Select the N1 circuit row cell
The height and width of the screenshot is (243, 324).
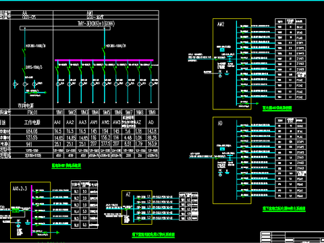tap(76, 192)
